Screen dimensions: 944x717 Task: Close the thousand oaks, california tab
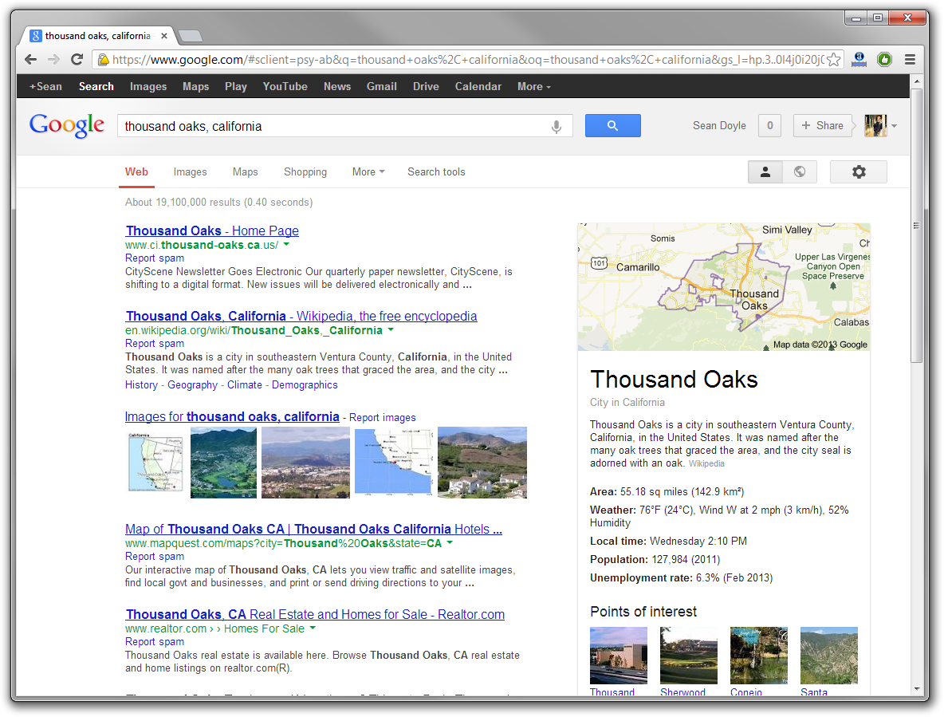pyautogui.click(x=163, y=36)
